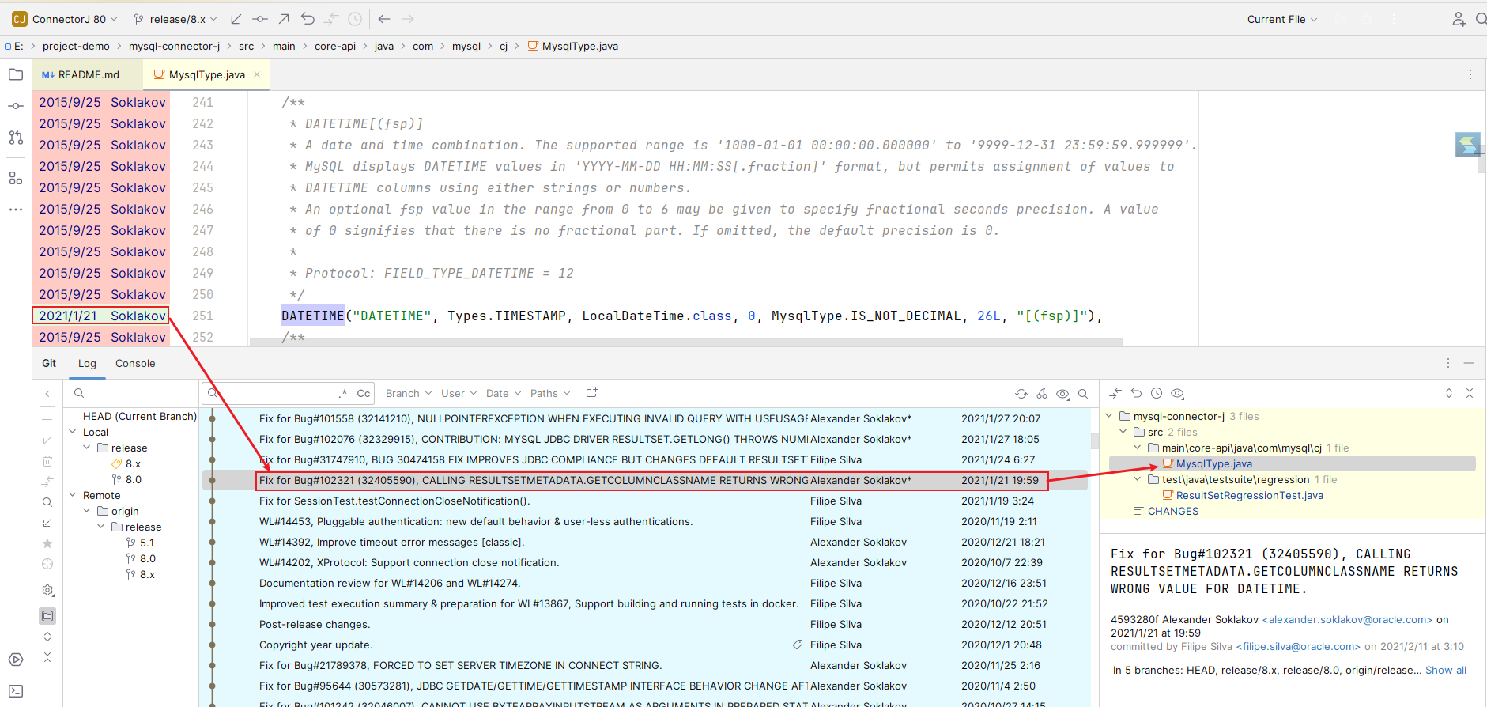Open the Date filter dropdown

[x=504, y=393]
